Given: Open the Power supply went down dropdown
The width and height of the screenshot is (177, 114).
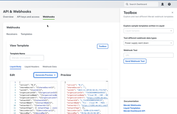Looking at the screenshot, I should tap(148, 43).
